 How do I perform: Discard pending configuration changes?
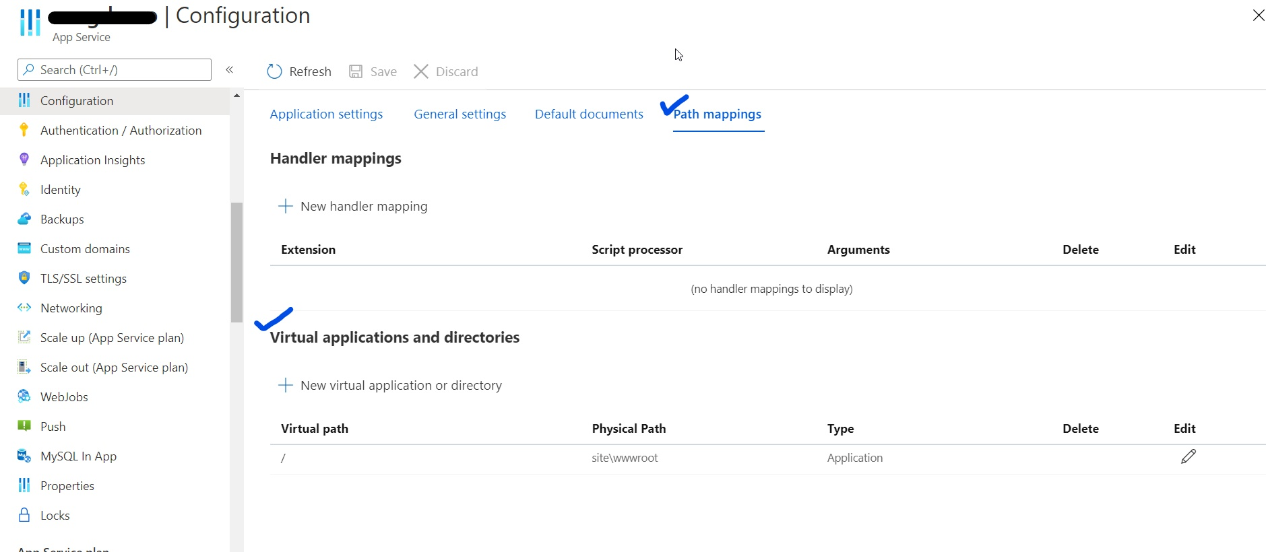coord(445,71)
